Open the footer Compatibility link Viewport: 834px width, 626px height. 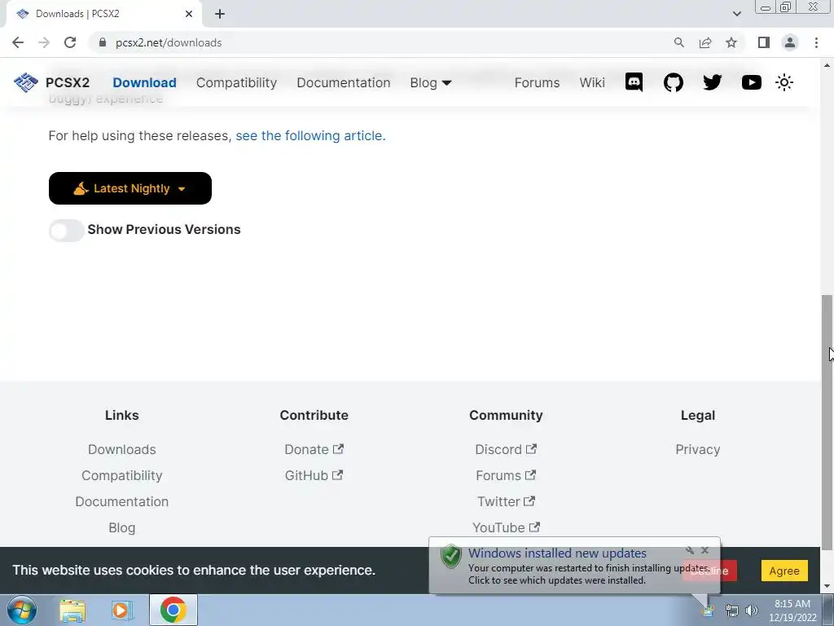122,475
